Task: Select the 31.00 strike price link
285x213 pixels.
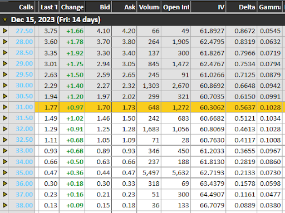Action: [24, 107]
